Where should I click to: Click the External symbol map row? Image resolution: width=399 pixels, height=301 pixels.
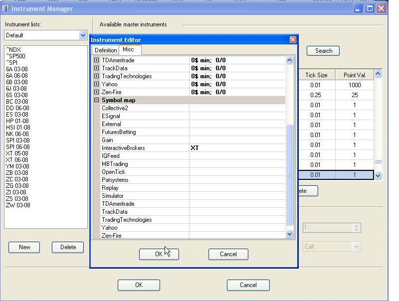(193, 124)
